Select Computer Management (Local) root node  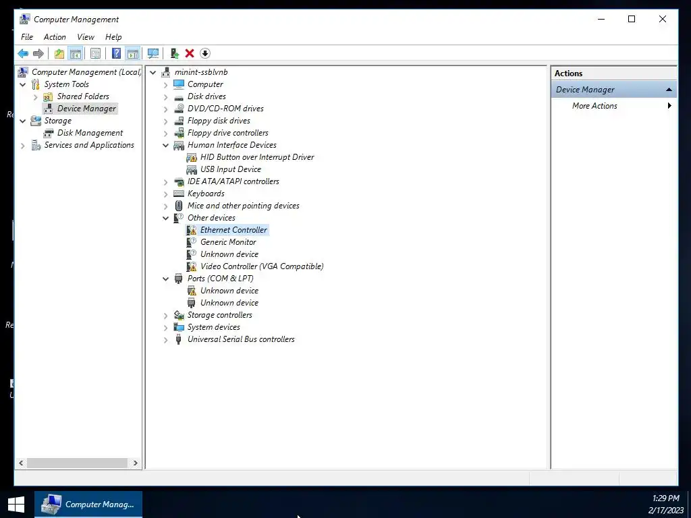coord(86,71)
